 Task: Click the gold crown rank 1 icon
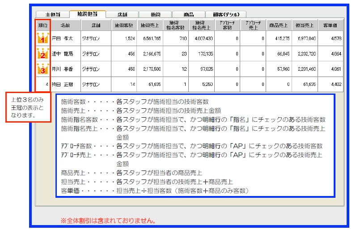[42, 38]
